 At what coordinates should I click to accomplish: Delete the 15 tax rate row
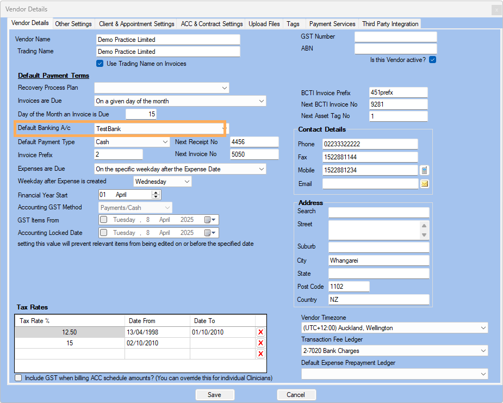pyautogui.click(x=260, y=343)
